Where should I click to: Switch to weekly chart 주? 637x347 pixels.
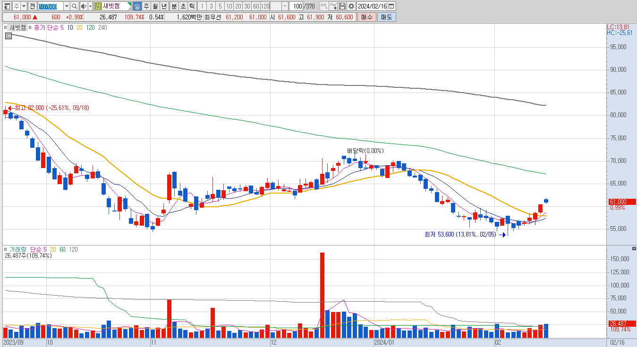pos(146,6)
